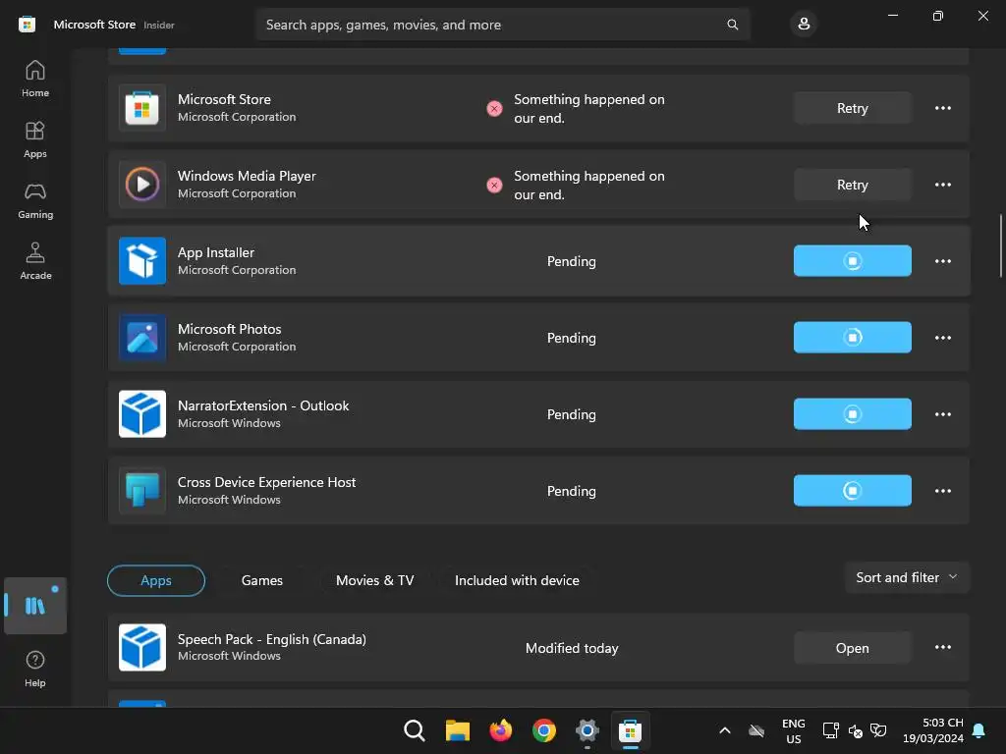Switch to the Games filter tab

(261, 580)
